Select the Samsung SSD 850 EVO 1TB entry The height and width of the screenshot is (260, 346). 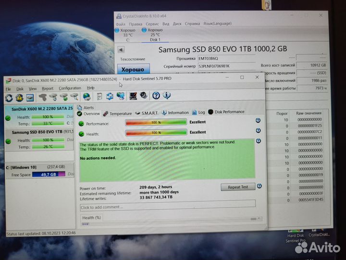pyautogui.click(x=39, y=140)
